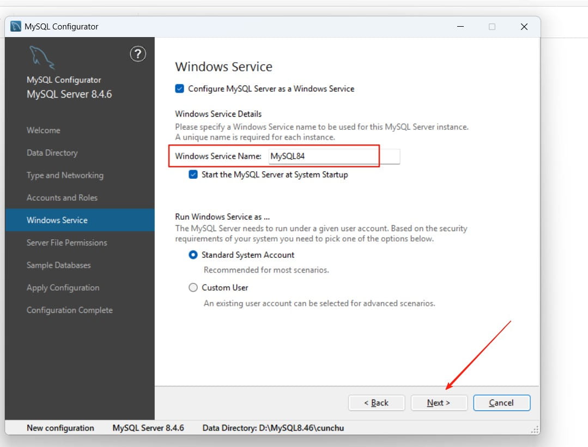
Task: Open the help question mark icon
Action: [x=138, y=54]
